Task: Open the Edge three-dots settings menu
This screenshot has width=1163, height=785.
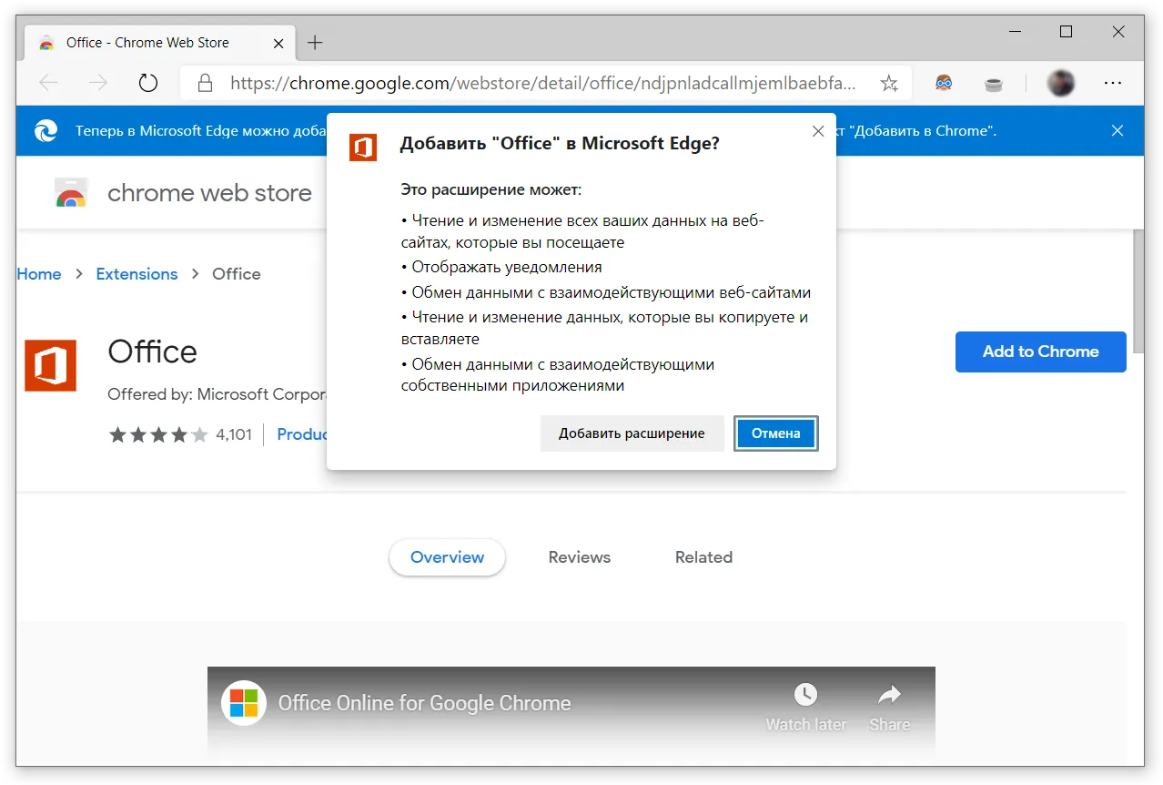Action: tap(1112, 84)
